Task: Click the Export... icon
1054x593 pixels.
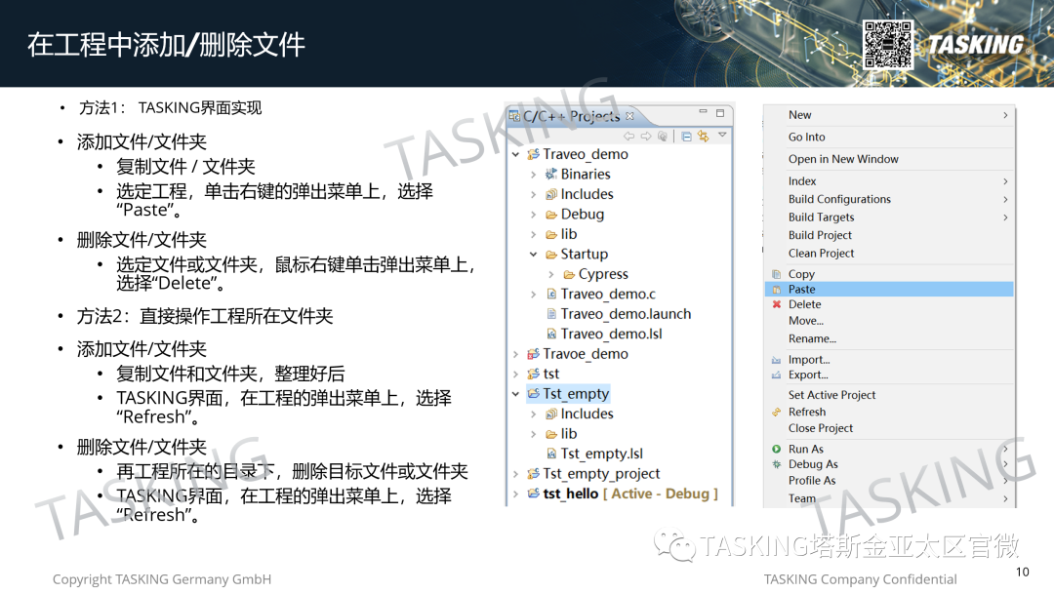Action: pos(777,376)
